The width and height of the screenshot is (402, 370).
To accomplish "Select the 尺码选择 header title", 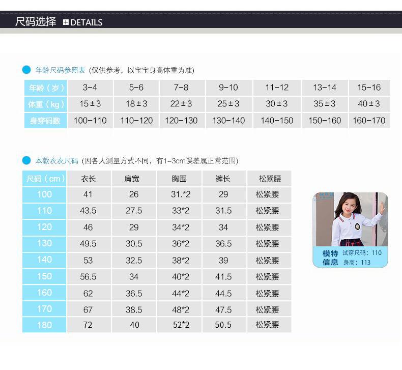I will click(x=36, y=22).
